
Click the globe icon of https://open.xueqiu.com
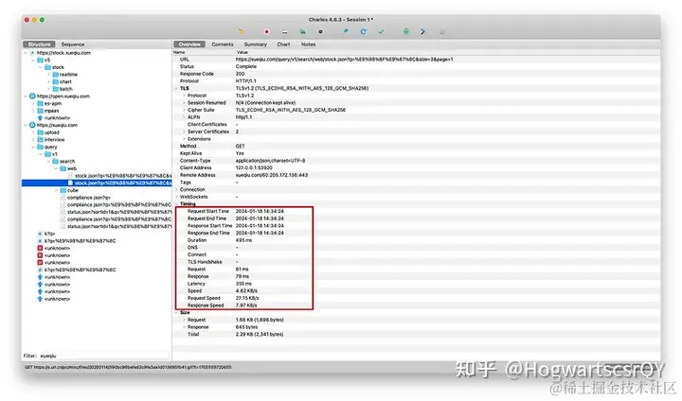(x=32, y=96)
